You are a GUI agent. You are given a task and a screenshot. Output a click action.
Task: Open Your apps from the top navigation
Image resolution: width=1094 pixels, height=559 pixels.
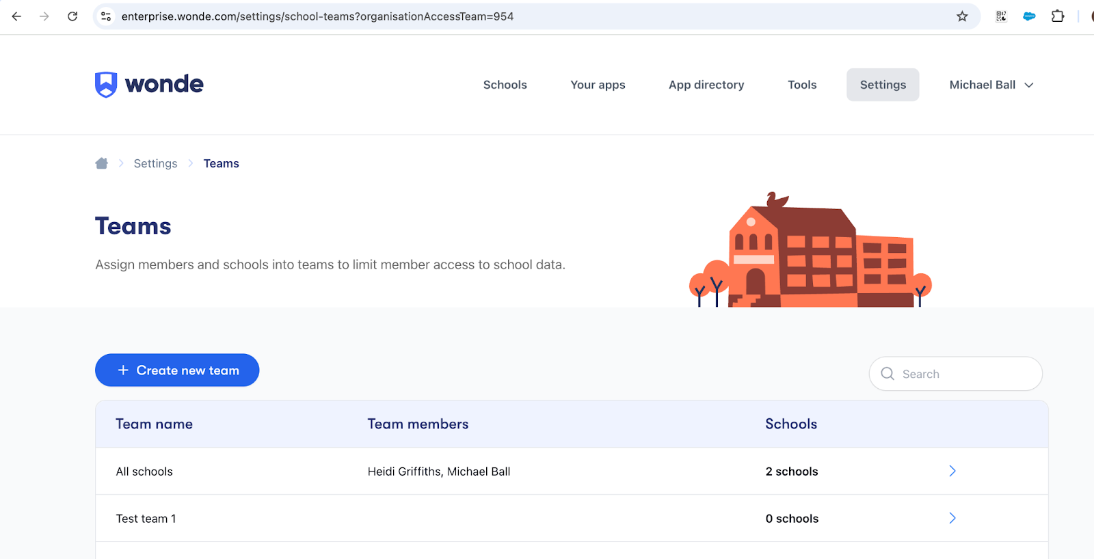tap(598, 85)
